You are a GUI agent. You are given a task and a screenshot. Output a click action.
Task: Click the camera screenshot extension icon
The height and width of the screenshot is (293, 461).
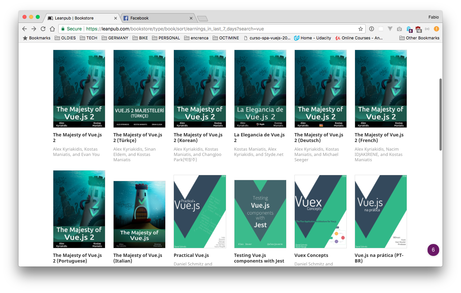coord(399,29)
